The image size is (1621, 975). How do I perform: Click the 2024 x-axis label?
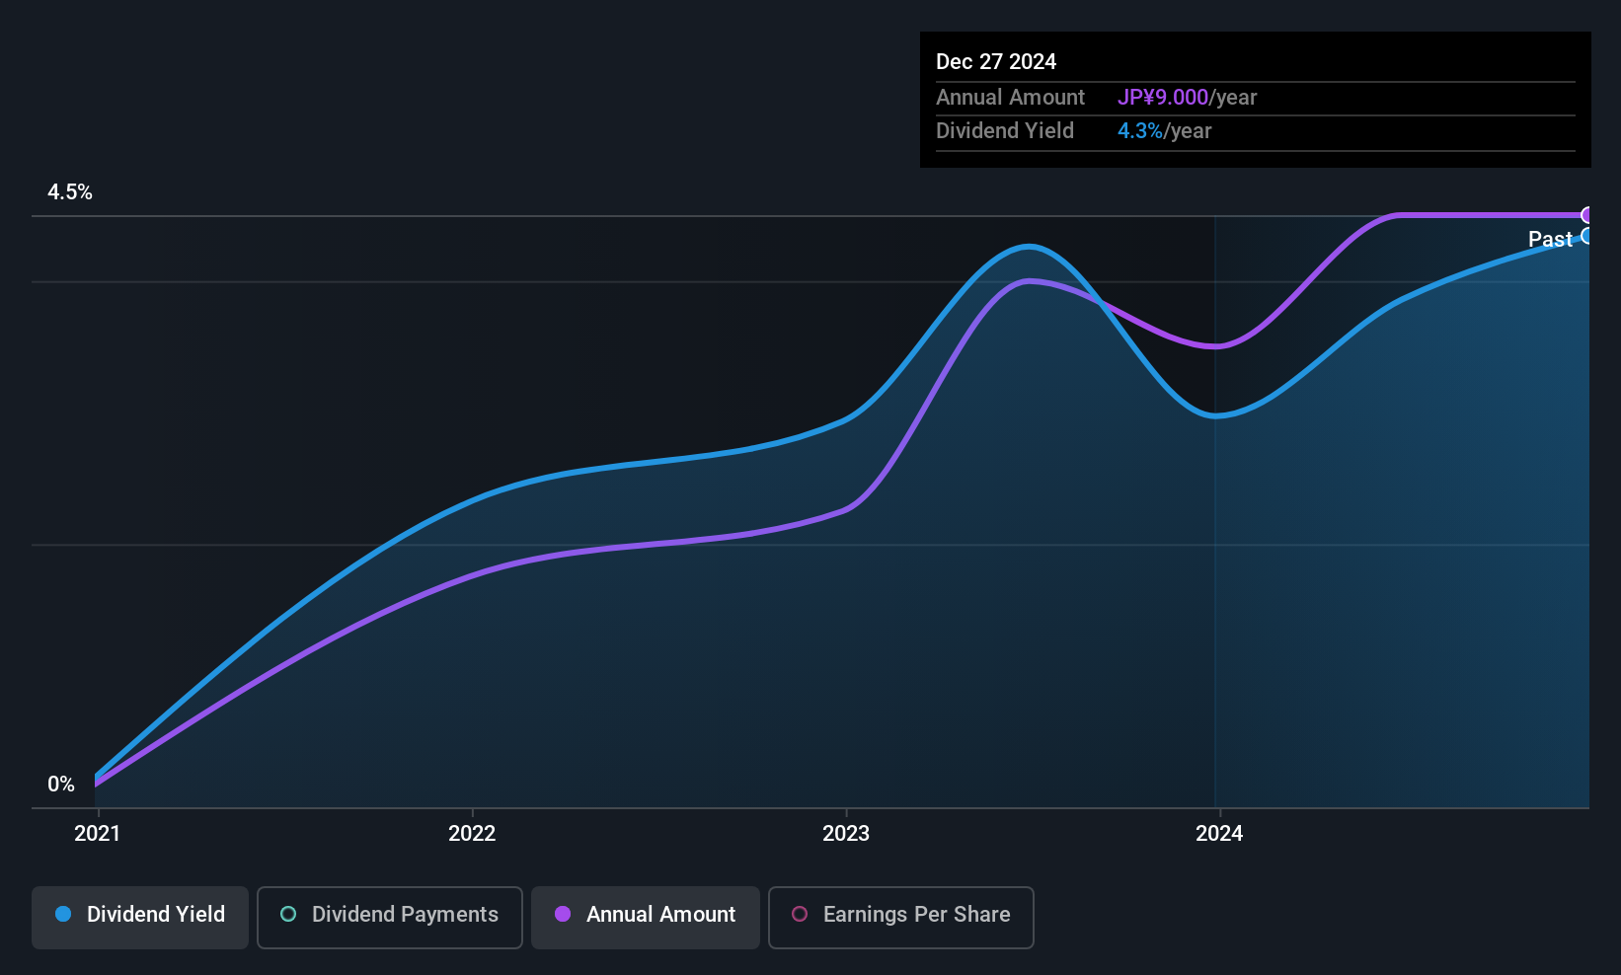tap(1219, 833)
